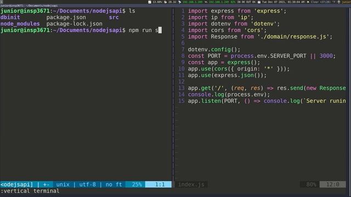Click 'package.json' in the ls output
The width and height of the screenshot is (351, 197).
(x=66, y=18)
